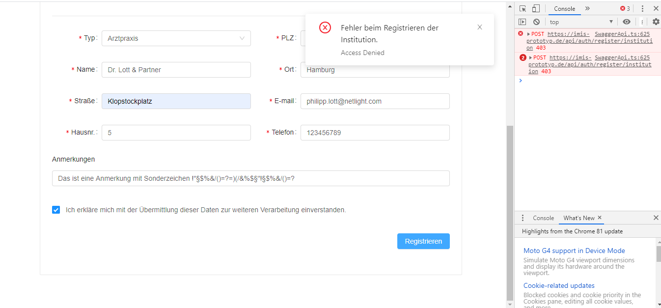Image resolution: width=661 pixels, height=308 pixels.
Task: Click the Hausnr. input field
Action: pos(176,133)
